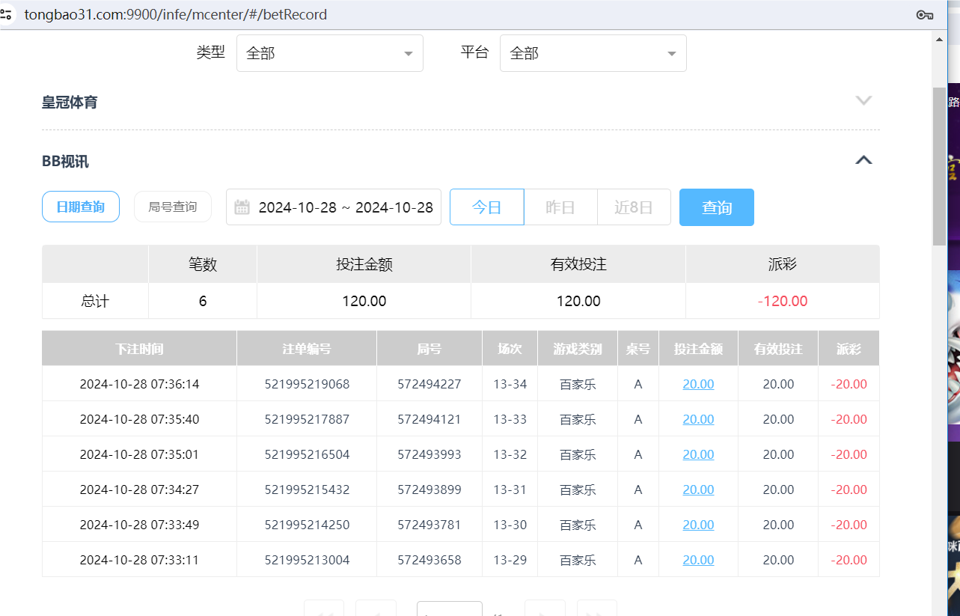This screenshot has width=960, height=616.
Task: Click the next page arrow icon
Action: point(545,611)
